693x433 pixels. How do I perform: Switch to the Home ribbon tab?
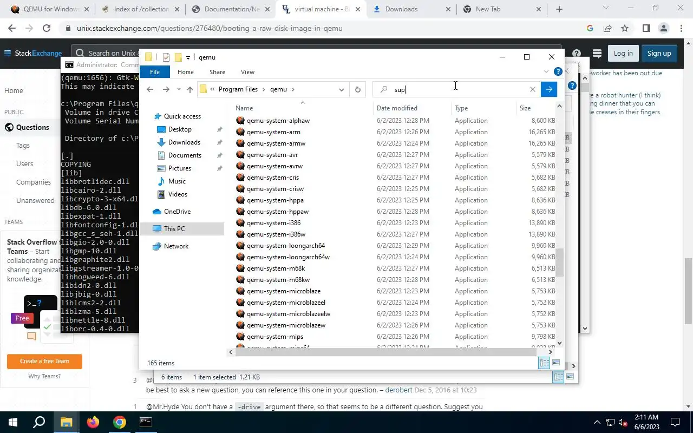coord(186,72)
